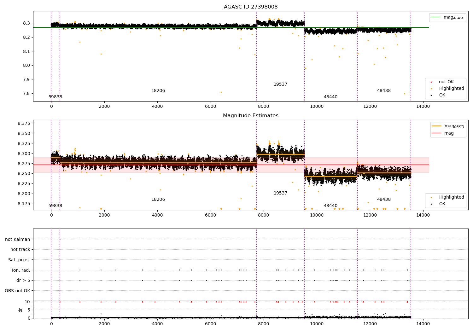Click the "Magnitude Estimates" plot title
473x331 pixels.
point(251,116)
